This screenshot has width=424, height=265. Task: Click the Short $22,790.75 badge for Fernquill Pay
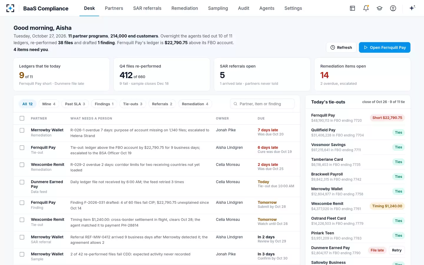[387, 118]
